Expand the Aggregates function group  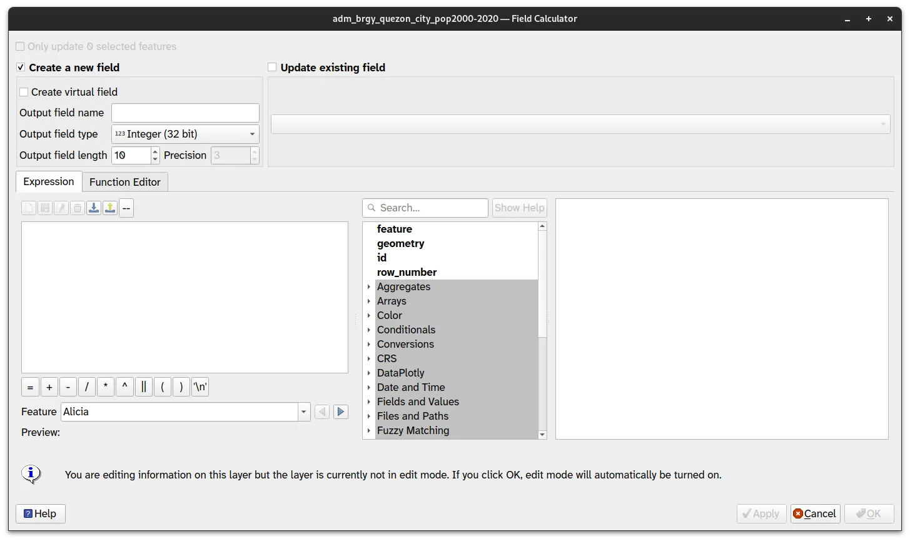(368, 286)
